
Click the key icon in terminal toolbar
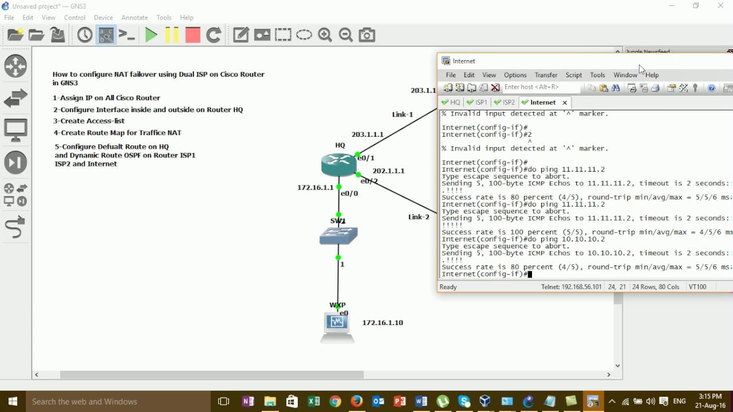point(695,88)
